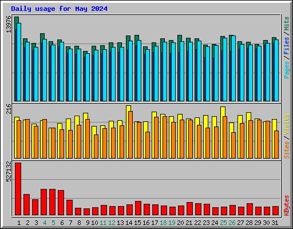Click the red KBytes bar for day 28
293x229 pixels.
click(250, 210)
